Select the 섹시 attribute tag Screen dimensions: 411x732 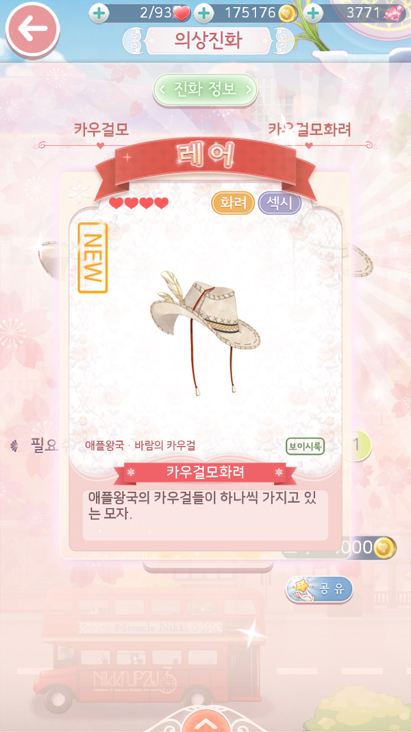[x=279, y=203]
